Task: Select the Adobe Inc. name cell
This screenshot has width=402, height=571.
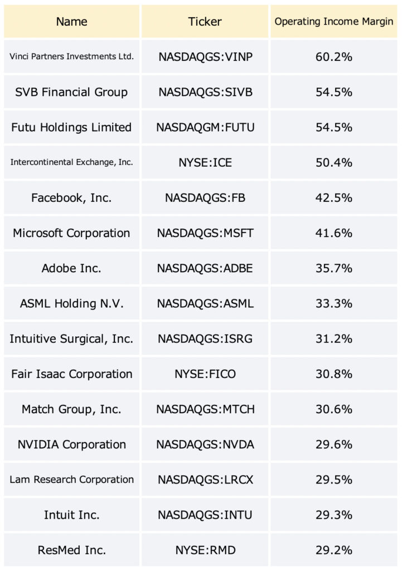Action: pos(72,268)
